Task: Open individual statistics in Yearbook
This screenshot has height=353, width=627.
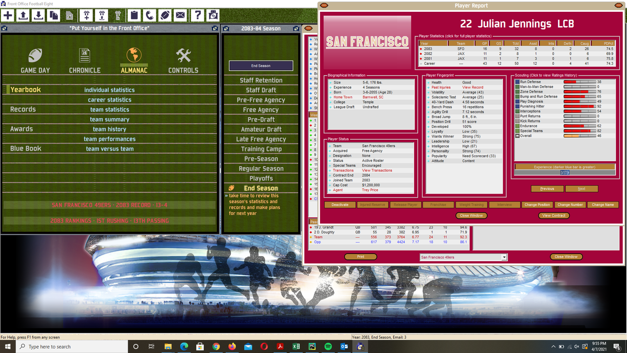Action: 109,90
